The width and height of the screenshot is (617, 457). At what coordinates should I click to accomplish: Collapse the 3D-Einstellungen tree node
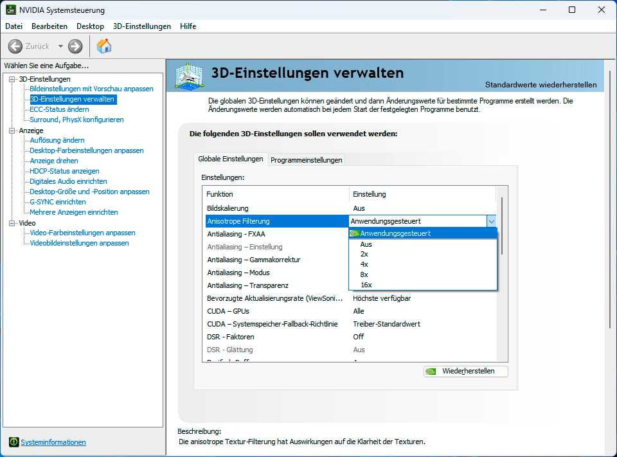[12, 79]
